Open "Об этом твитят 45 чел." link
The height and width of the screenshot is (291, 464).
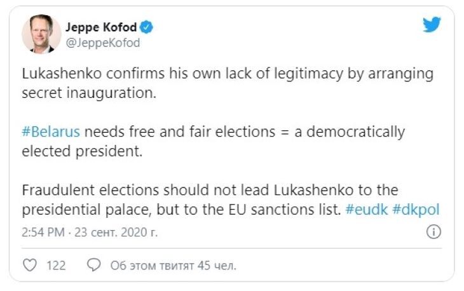[174, 266]
